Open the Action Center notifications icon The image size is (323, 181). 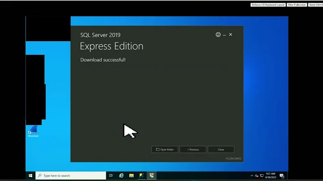[282, 176]
